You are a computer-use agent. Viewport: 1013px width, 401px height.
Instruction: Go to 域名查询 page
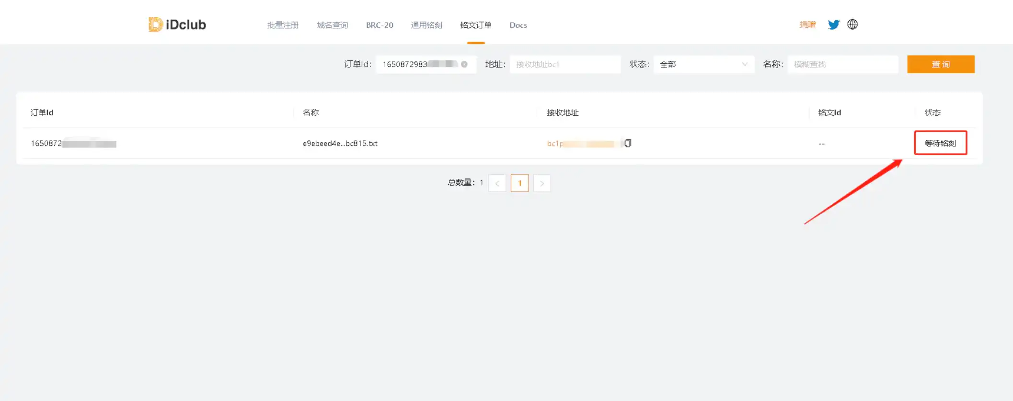click(332, 25)
